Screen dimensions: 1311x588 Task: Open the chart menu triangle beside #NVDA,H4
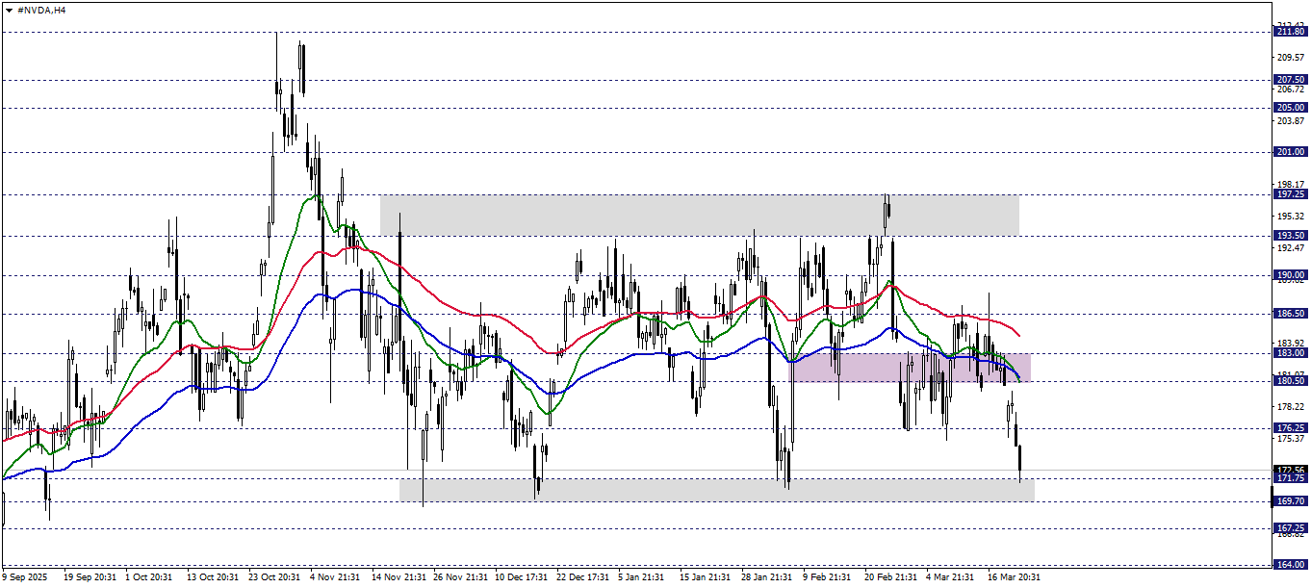pos(9,10)
